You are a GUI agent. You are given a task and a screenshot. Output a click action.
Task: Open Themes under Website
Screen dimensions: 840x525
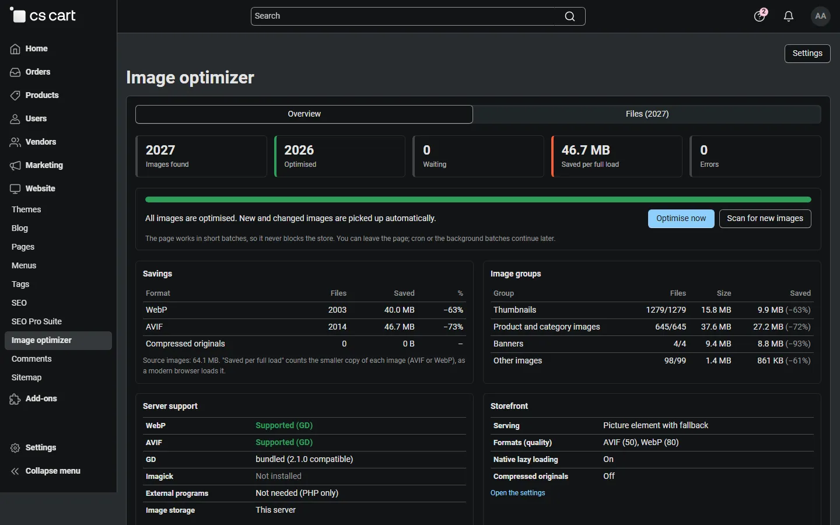point(26,210)
